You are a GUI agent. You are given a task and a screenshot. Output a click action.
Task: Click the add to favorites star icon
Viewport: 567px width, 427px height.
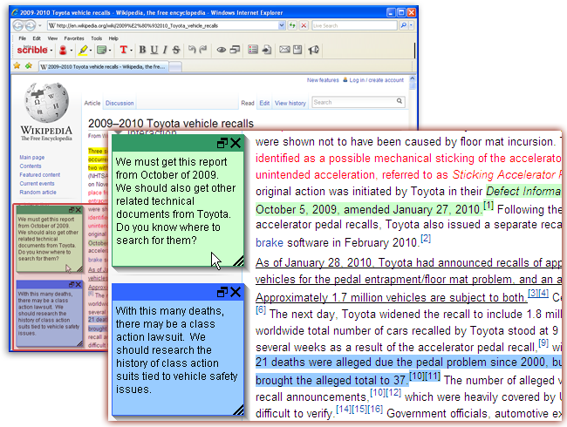pos(29,66)
